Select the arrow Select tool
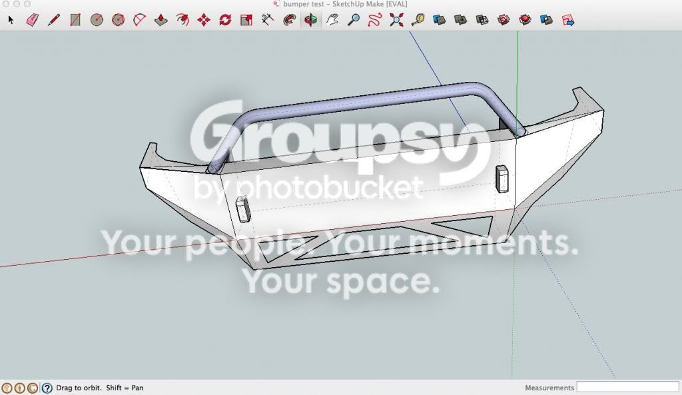The width and height of the screenshot is (682, 395). coord(11,20)
